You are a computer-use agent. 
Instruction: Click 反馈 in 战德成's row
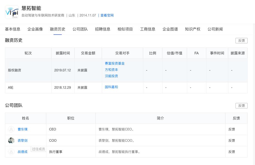(232, 152)
